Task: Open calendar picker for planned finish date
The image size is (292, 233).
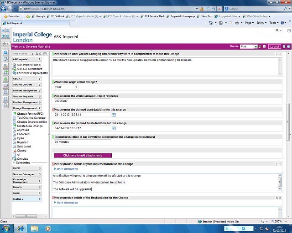Action: (114, 128)
